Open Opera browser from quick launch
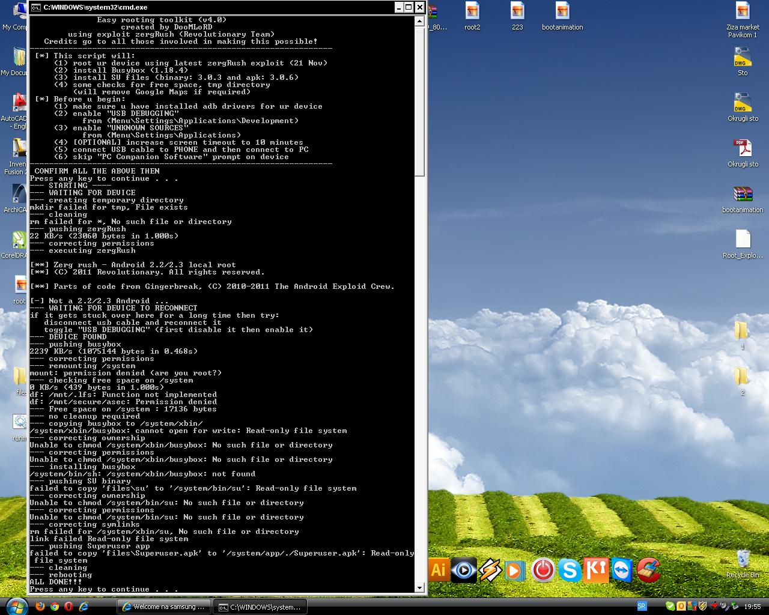Image resolution: width=769 pixels, height=615 pixels. point(69,607)
